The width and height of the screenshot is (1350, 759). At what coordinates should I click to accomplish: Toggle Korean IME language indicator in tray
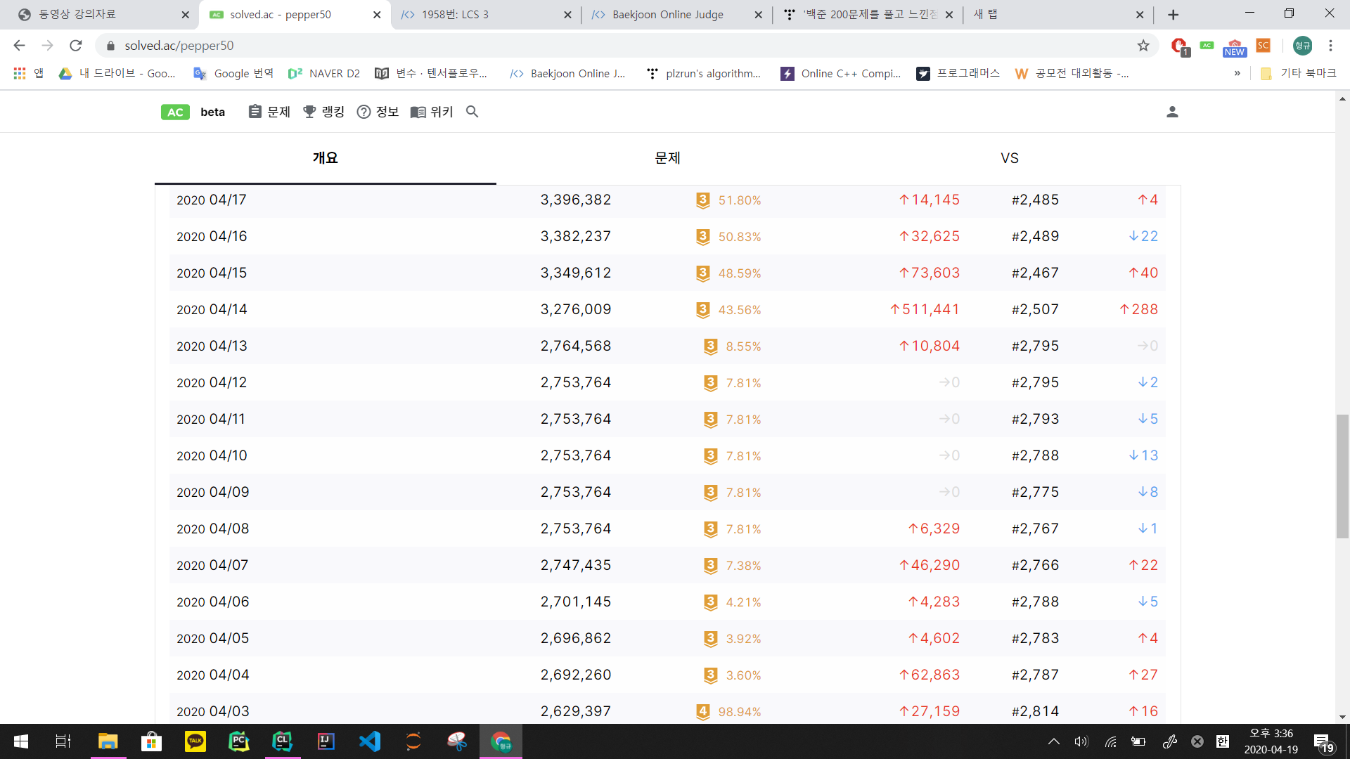click(x=1223, y=741)
